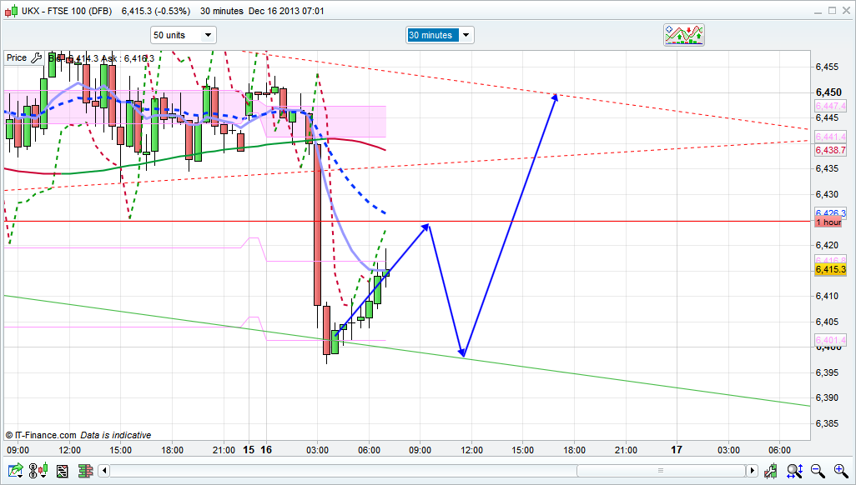Click the Price panel label

click(17, 57)
